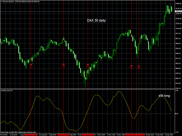Click the '13 Jan 2015' time axis label
The image size is (182, 136).
[160, 135]
